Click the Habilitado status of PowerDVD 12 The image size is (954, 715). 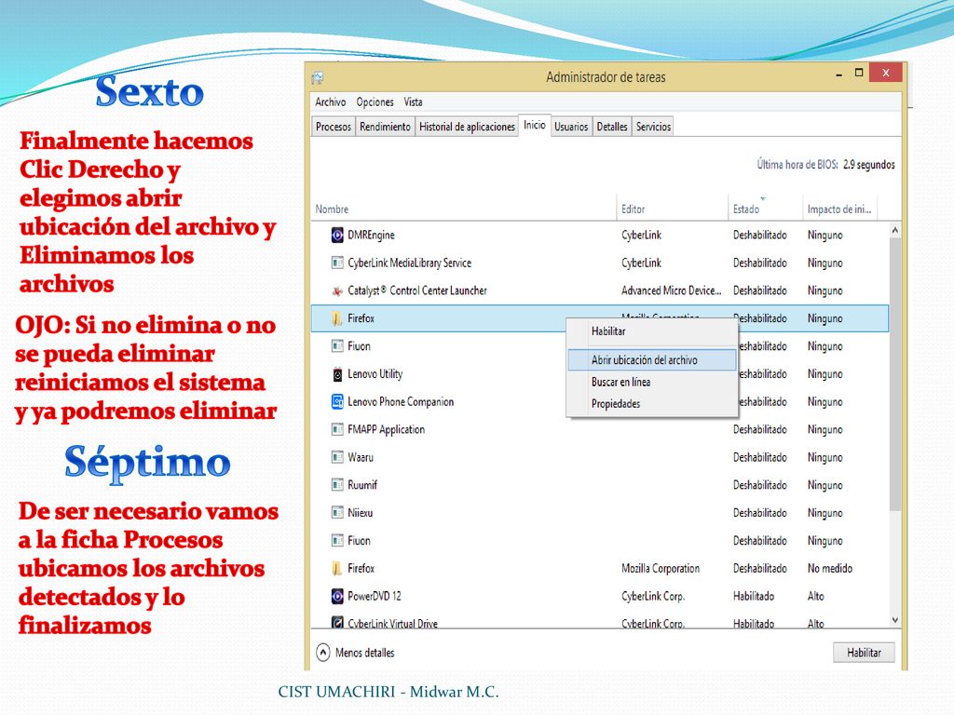click(x=753, y=596)
